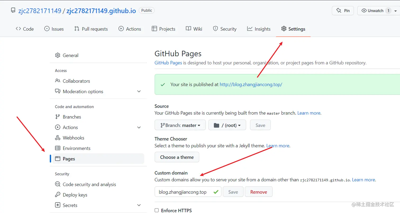Viewport: 400px width, 213px height.
Task: Open the Wiki tab
Action: click(x=194, y=29)
